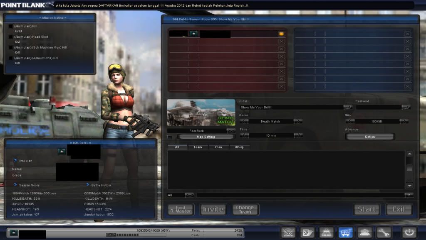Image resolution: width=426 pixels, height=240 pixels.
Task: Increase Win condition with right arrow
Action: (x=404, y=122)
